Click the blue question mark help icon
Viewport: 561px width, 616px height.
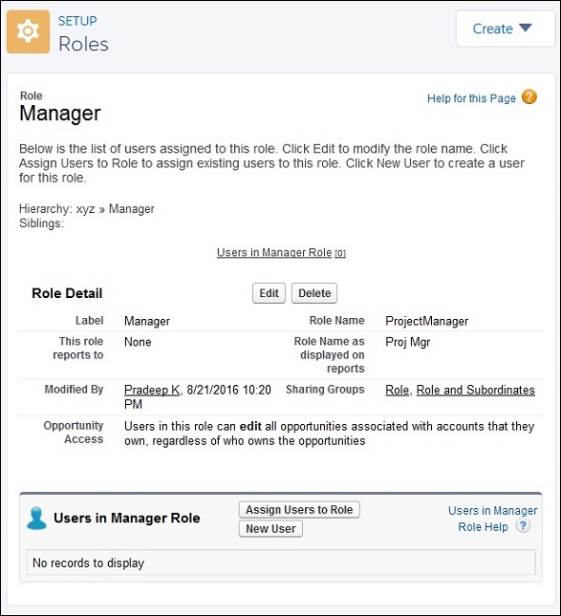tap(523, 525)
